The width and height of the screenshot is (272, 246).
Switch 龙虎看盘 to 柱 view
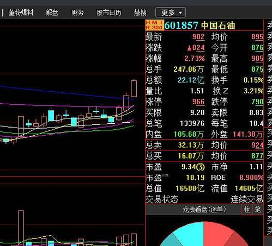(x=247, y=210)
